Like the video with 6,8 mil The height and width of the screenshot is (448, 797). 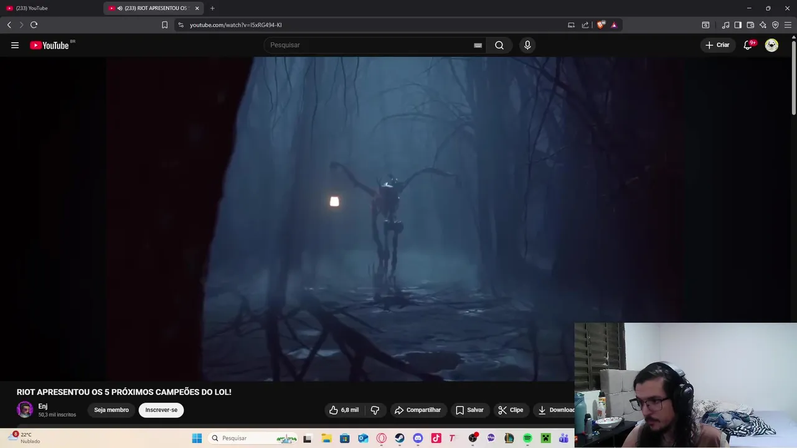click(x=344, y=410)
